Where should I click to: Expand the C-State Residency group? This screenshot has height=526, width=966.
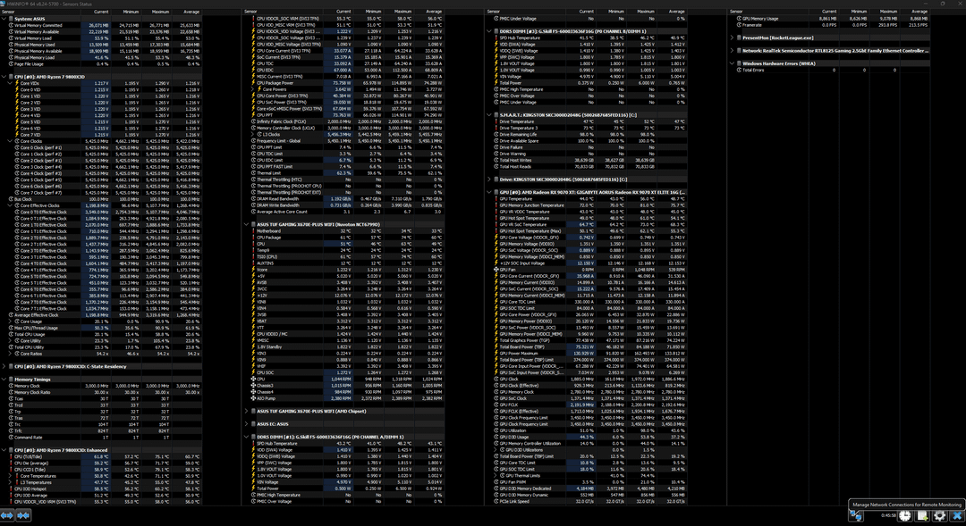coord(4,366)
